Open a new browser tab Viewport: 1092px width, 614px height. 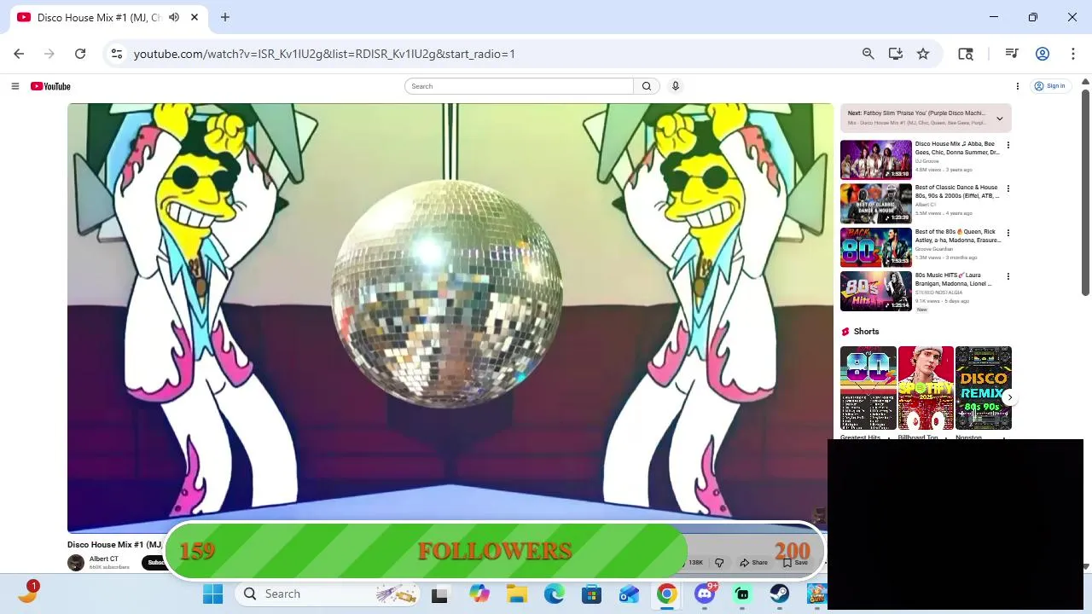pyautogui.click(x=225, y=17)
